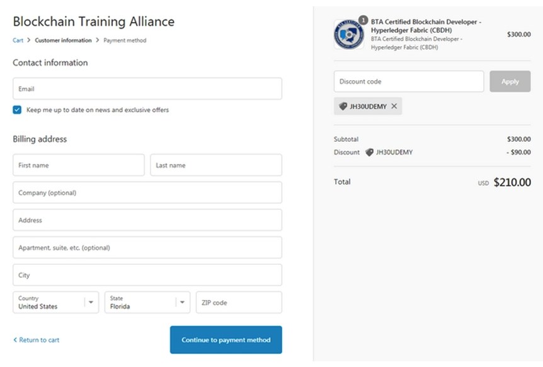Image resolution: width=543 pixels, height=367 pixels.
Task: Click the Apply discount button
Action: (510, 81)
